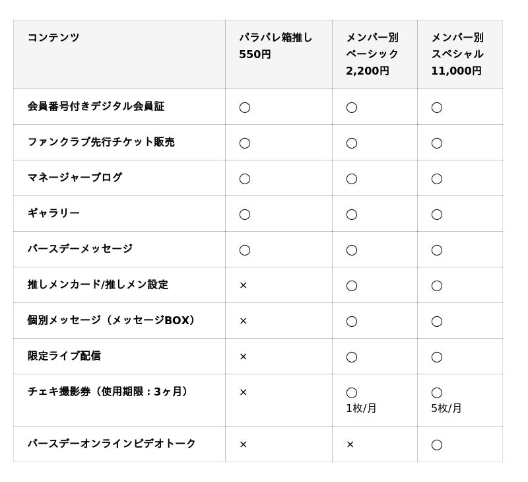
Task: Click the circle for スペシャル マネージャーブログ row
Action: [436, 179]
